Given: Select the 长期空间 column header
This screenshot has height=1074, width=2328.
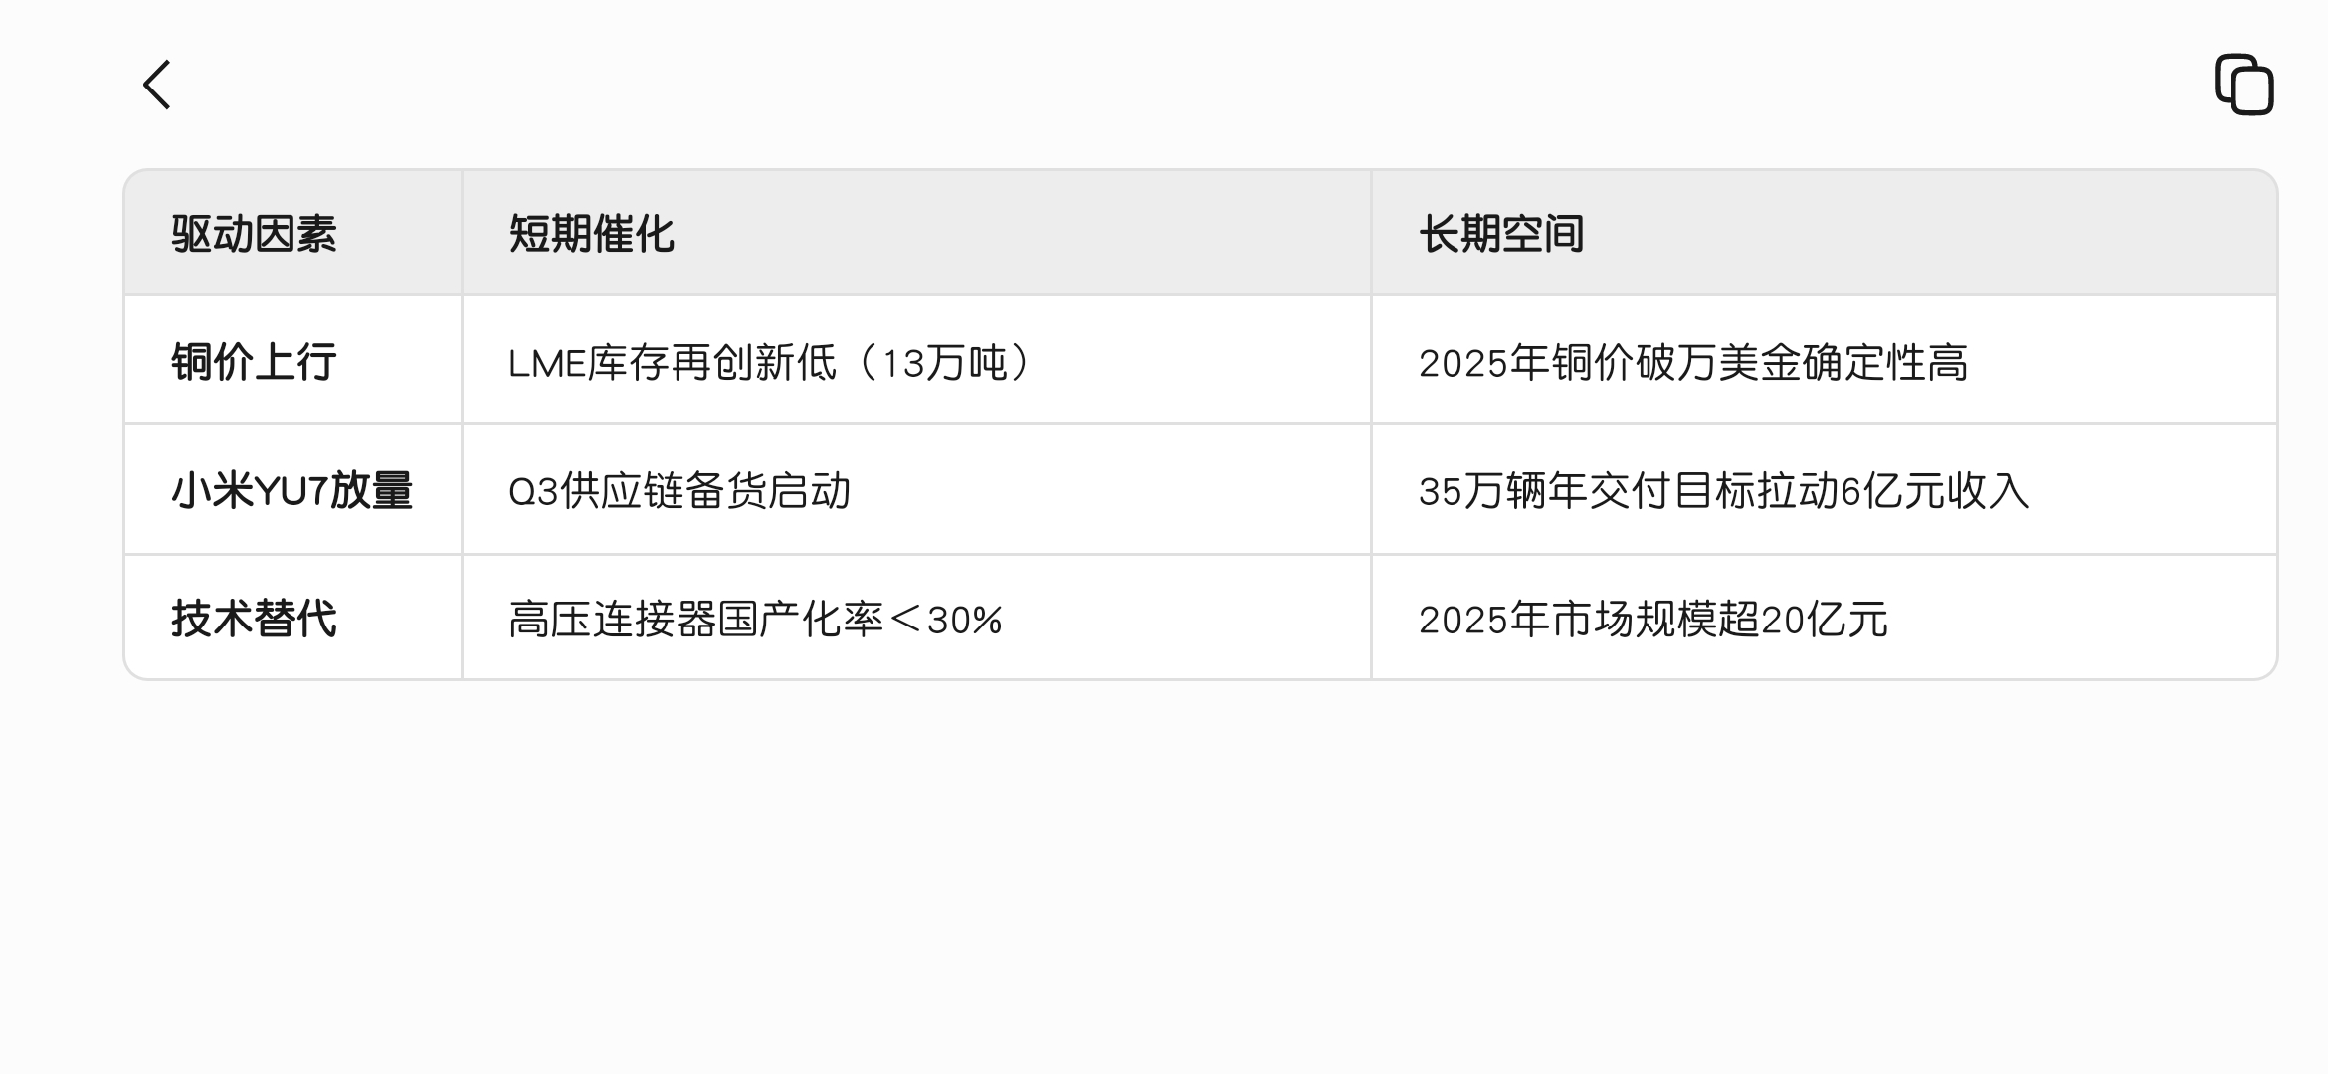Looking at the screenshot, I should click(x=1500, y=235).
